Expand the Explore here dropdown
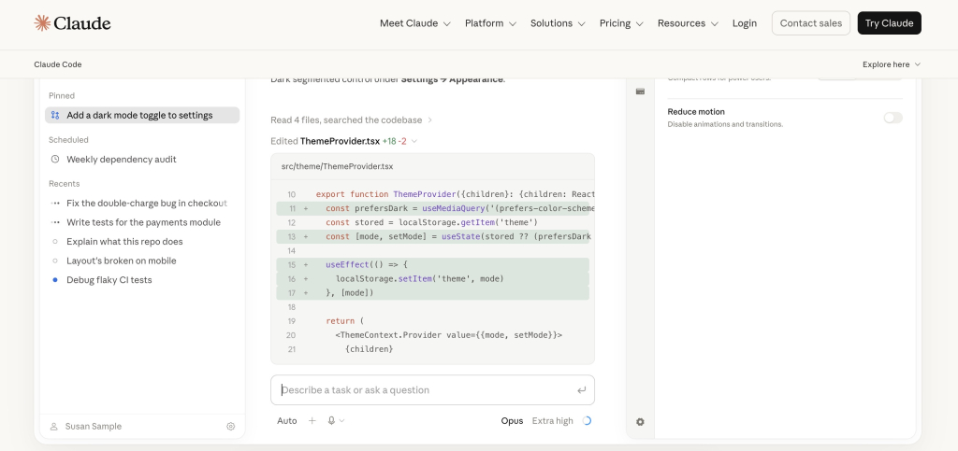The image size is (958, 451). tap(892, 64)
